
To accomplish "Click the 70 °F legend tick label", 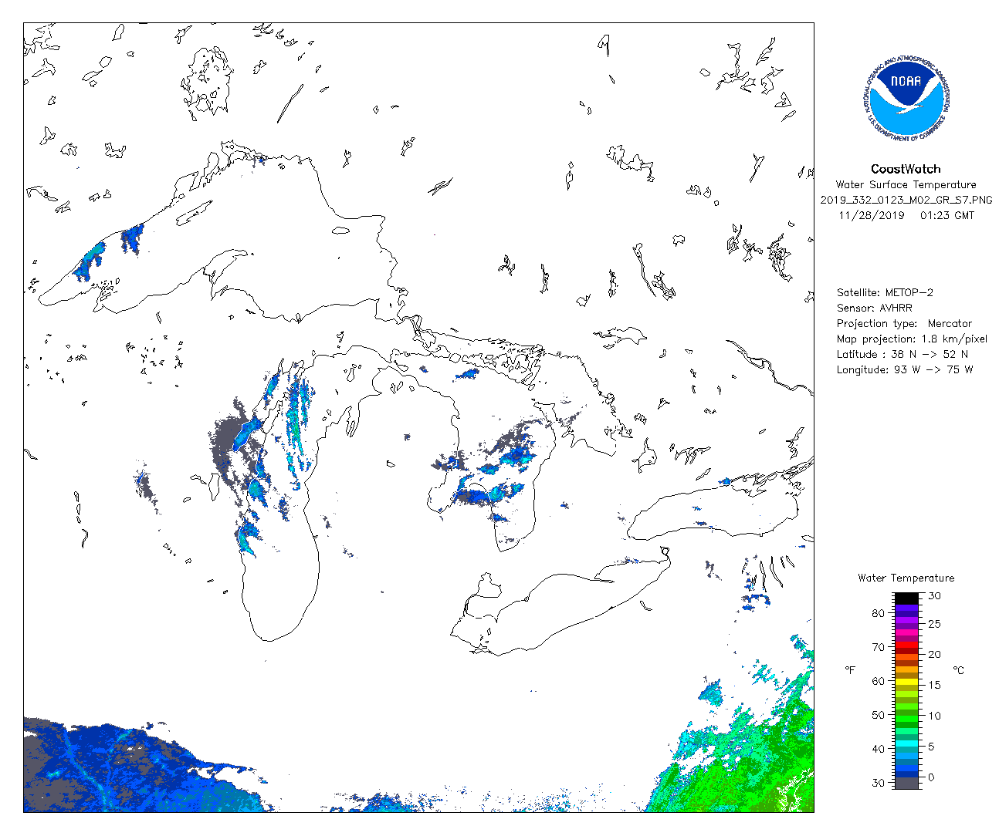I will [x=879, y=647].
